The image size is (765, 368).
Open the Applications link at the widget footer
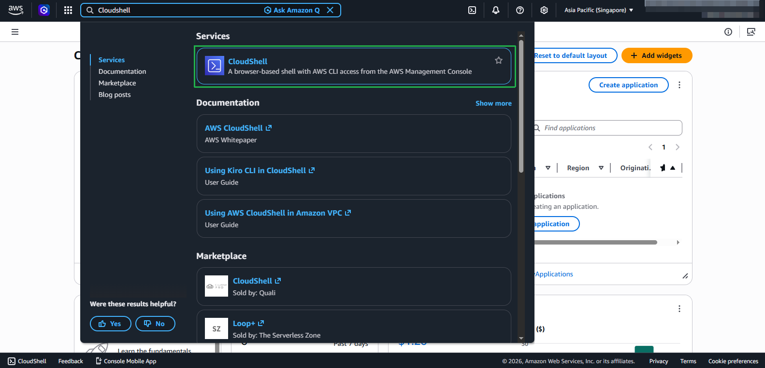(x=554, y=274)
